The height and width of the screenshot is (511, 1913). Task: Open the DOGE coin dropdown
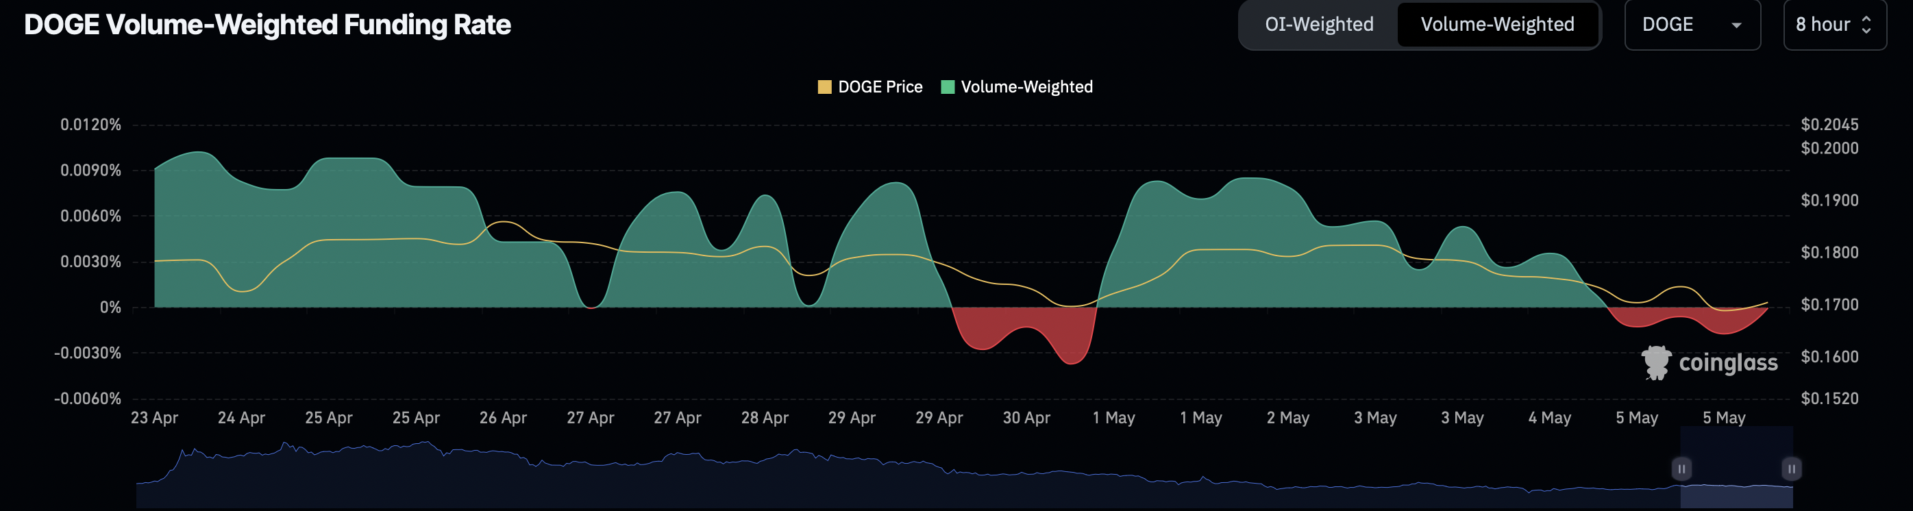(x=1692, y=25)
